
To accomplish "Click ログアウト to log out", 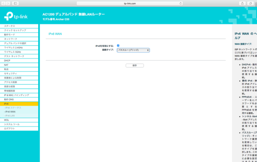I will click(x=19, y=129).
